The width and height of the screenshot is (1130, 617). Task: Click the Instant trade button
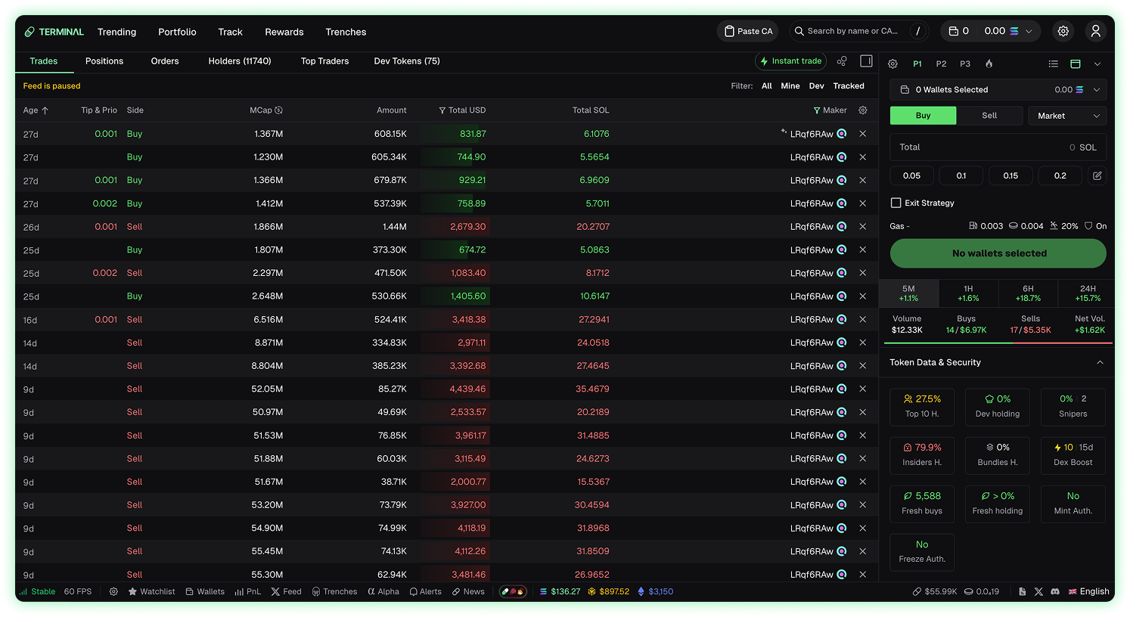[x=790, y=61]
